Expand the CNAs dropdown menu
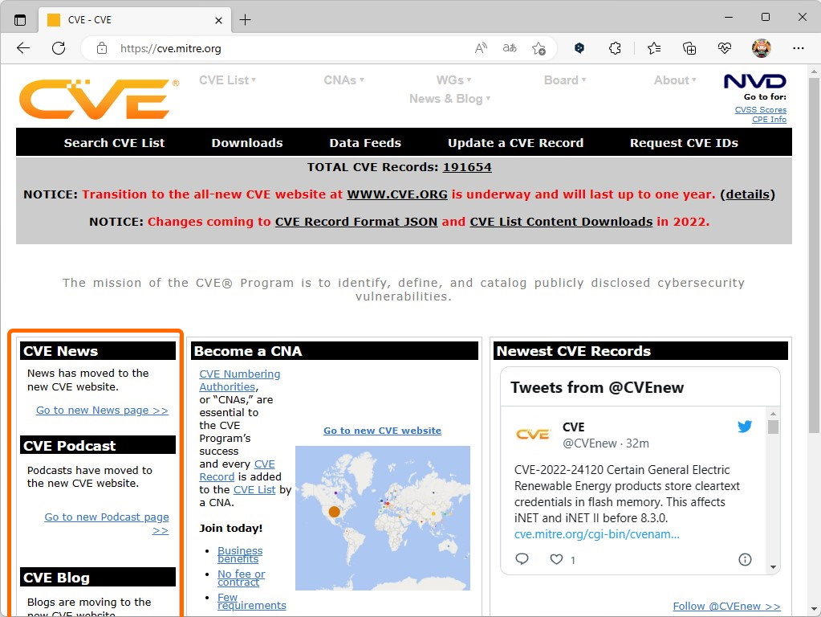 (x=343, y=80)
